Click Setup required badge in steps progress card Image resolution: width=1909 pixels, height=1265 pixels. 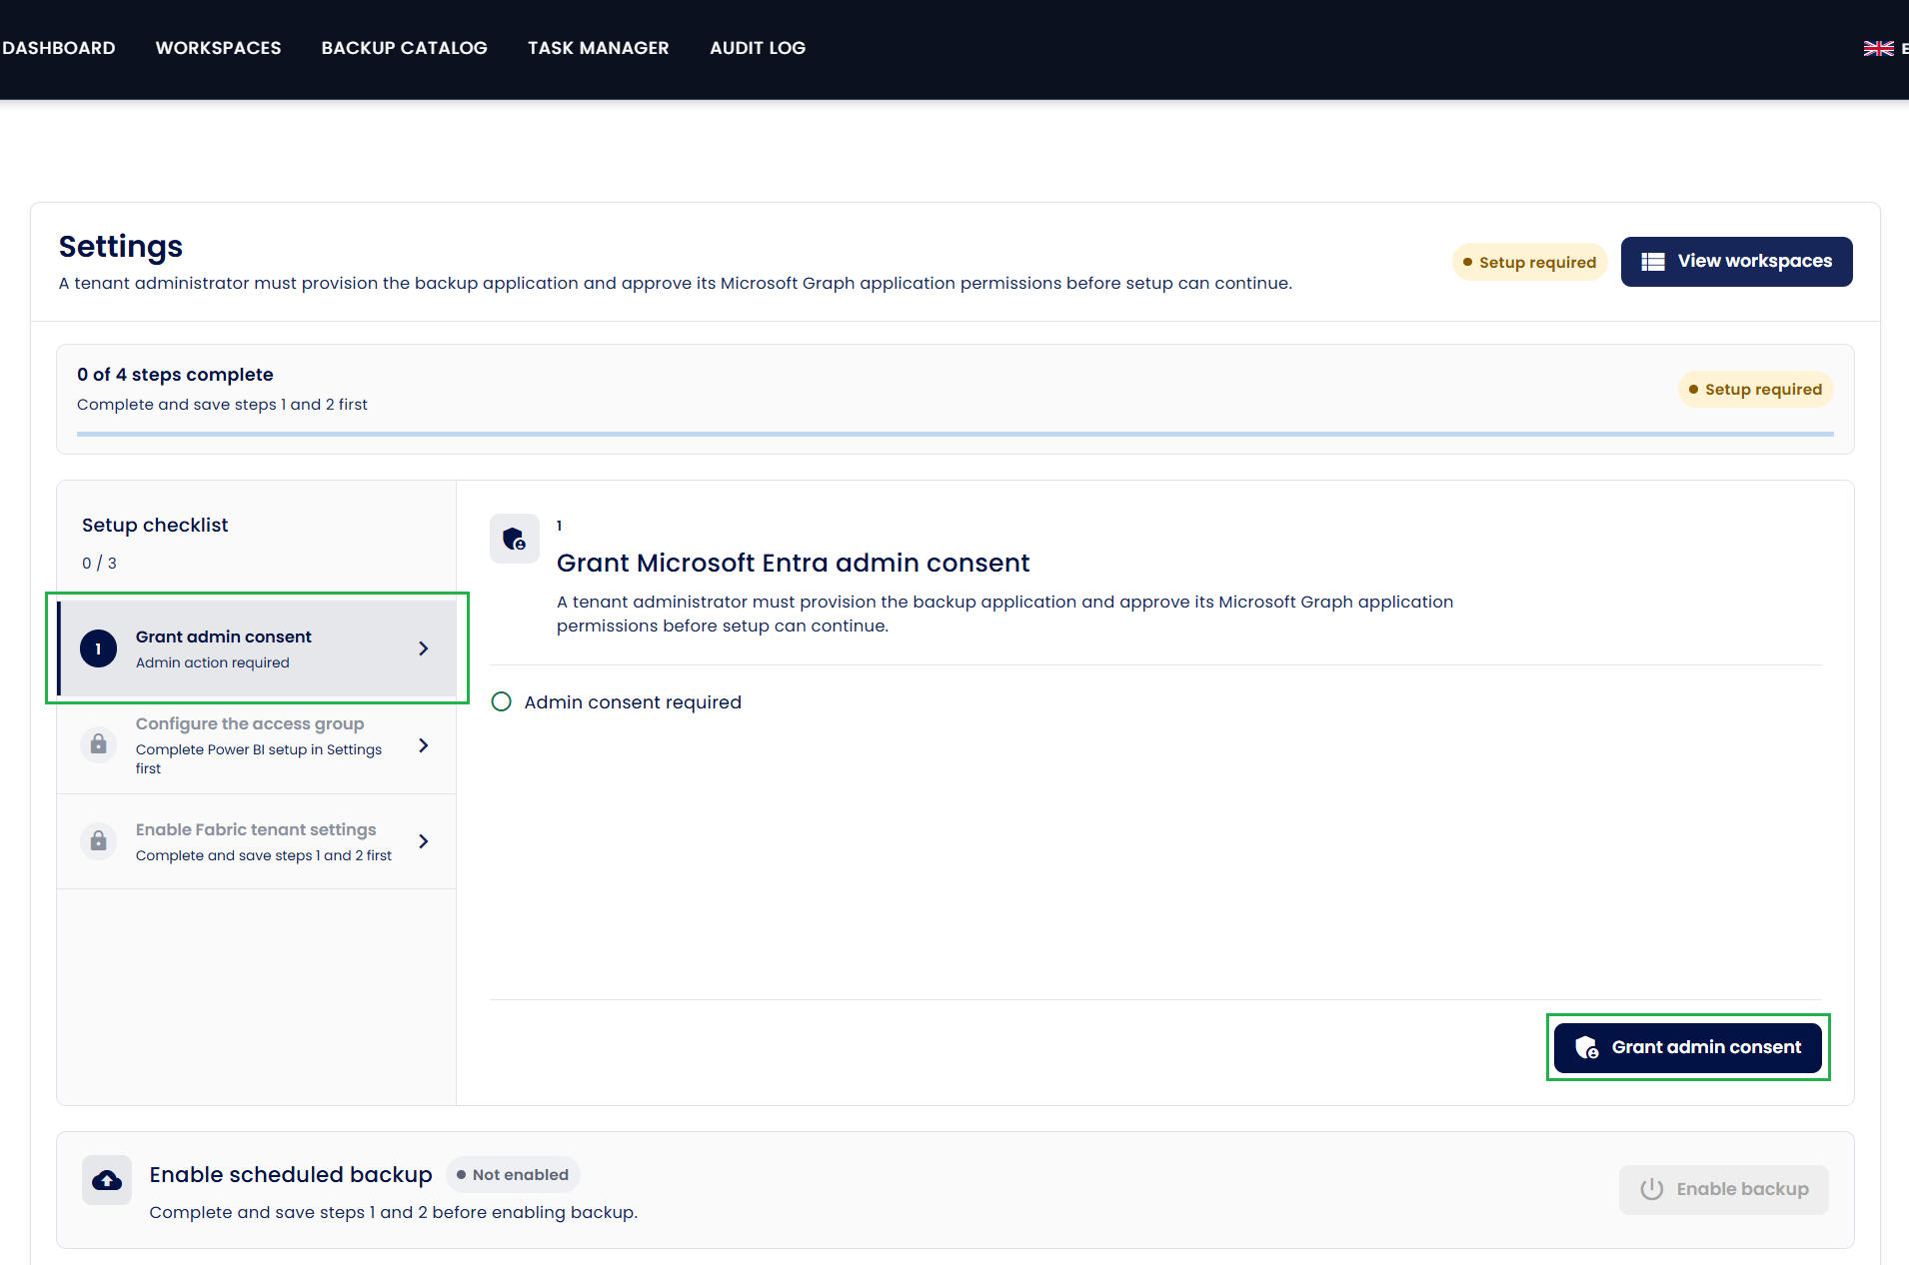click(x=1755, y=389)
